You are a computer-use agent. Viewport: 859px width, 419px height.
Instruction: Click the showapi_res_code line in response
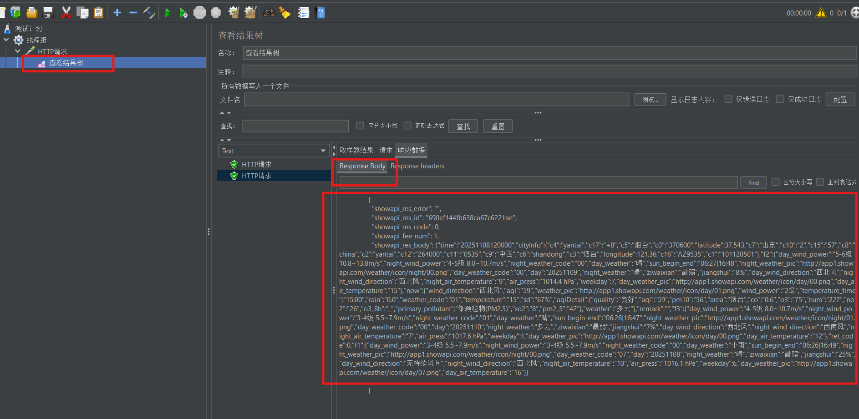[406, 227]
